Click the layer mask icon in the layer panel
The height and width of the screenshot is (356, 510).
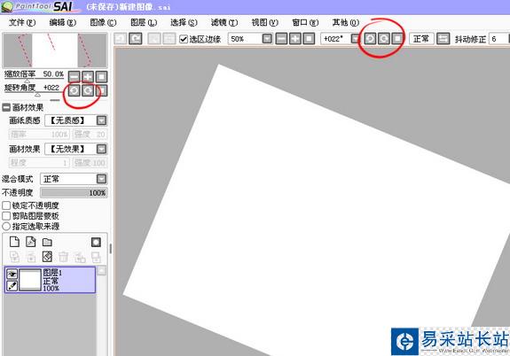(96, 243)
